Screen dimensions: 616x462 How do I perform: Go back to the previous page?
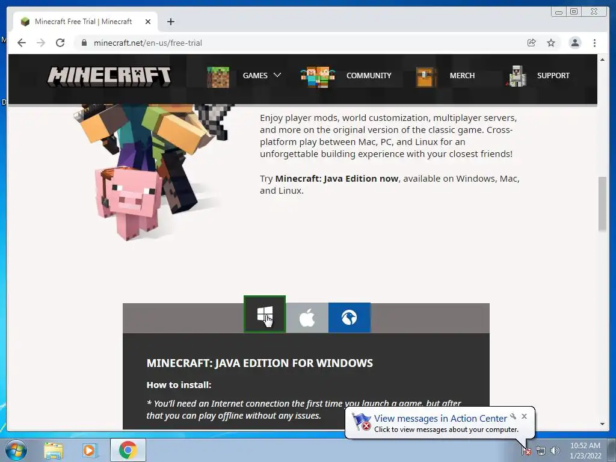[x=22, y=43]
